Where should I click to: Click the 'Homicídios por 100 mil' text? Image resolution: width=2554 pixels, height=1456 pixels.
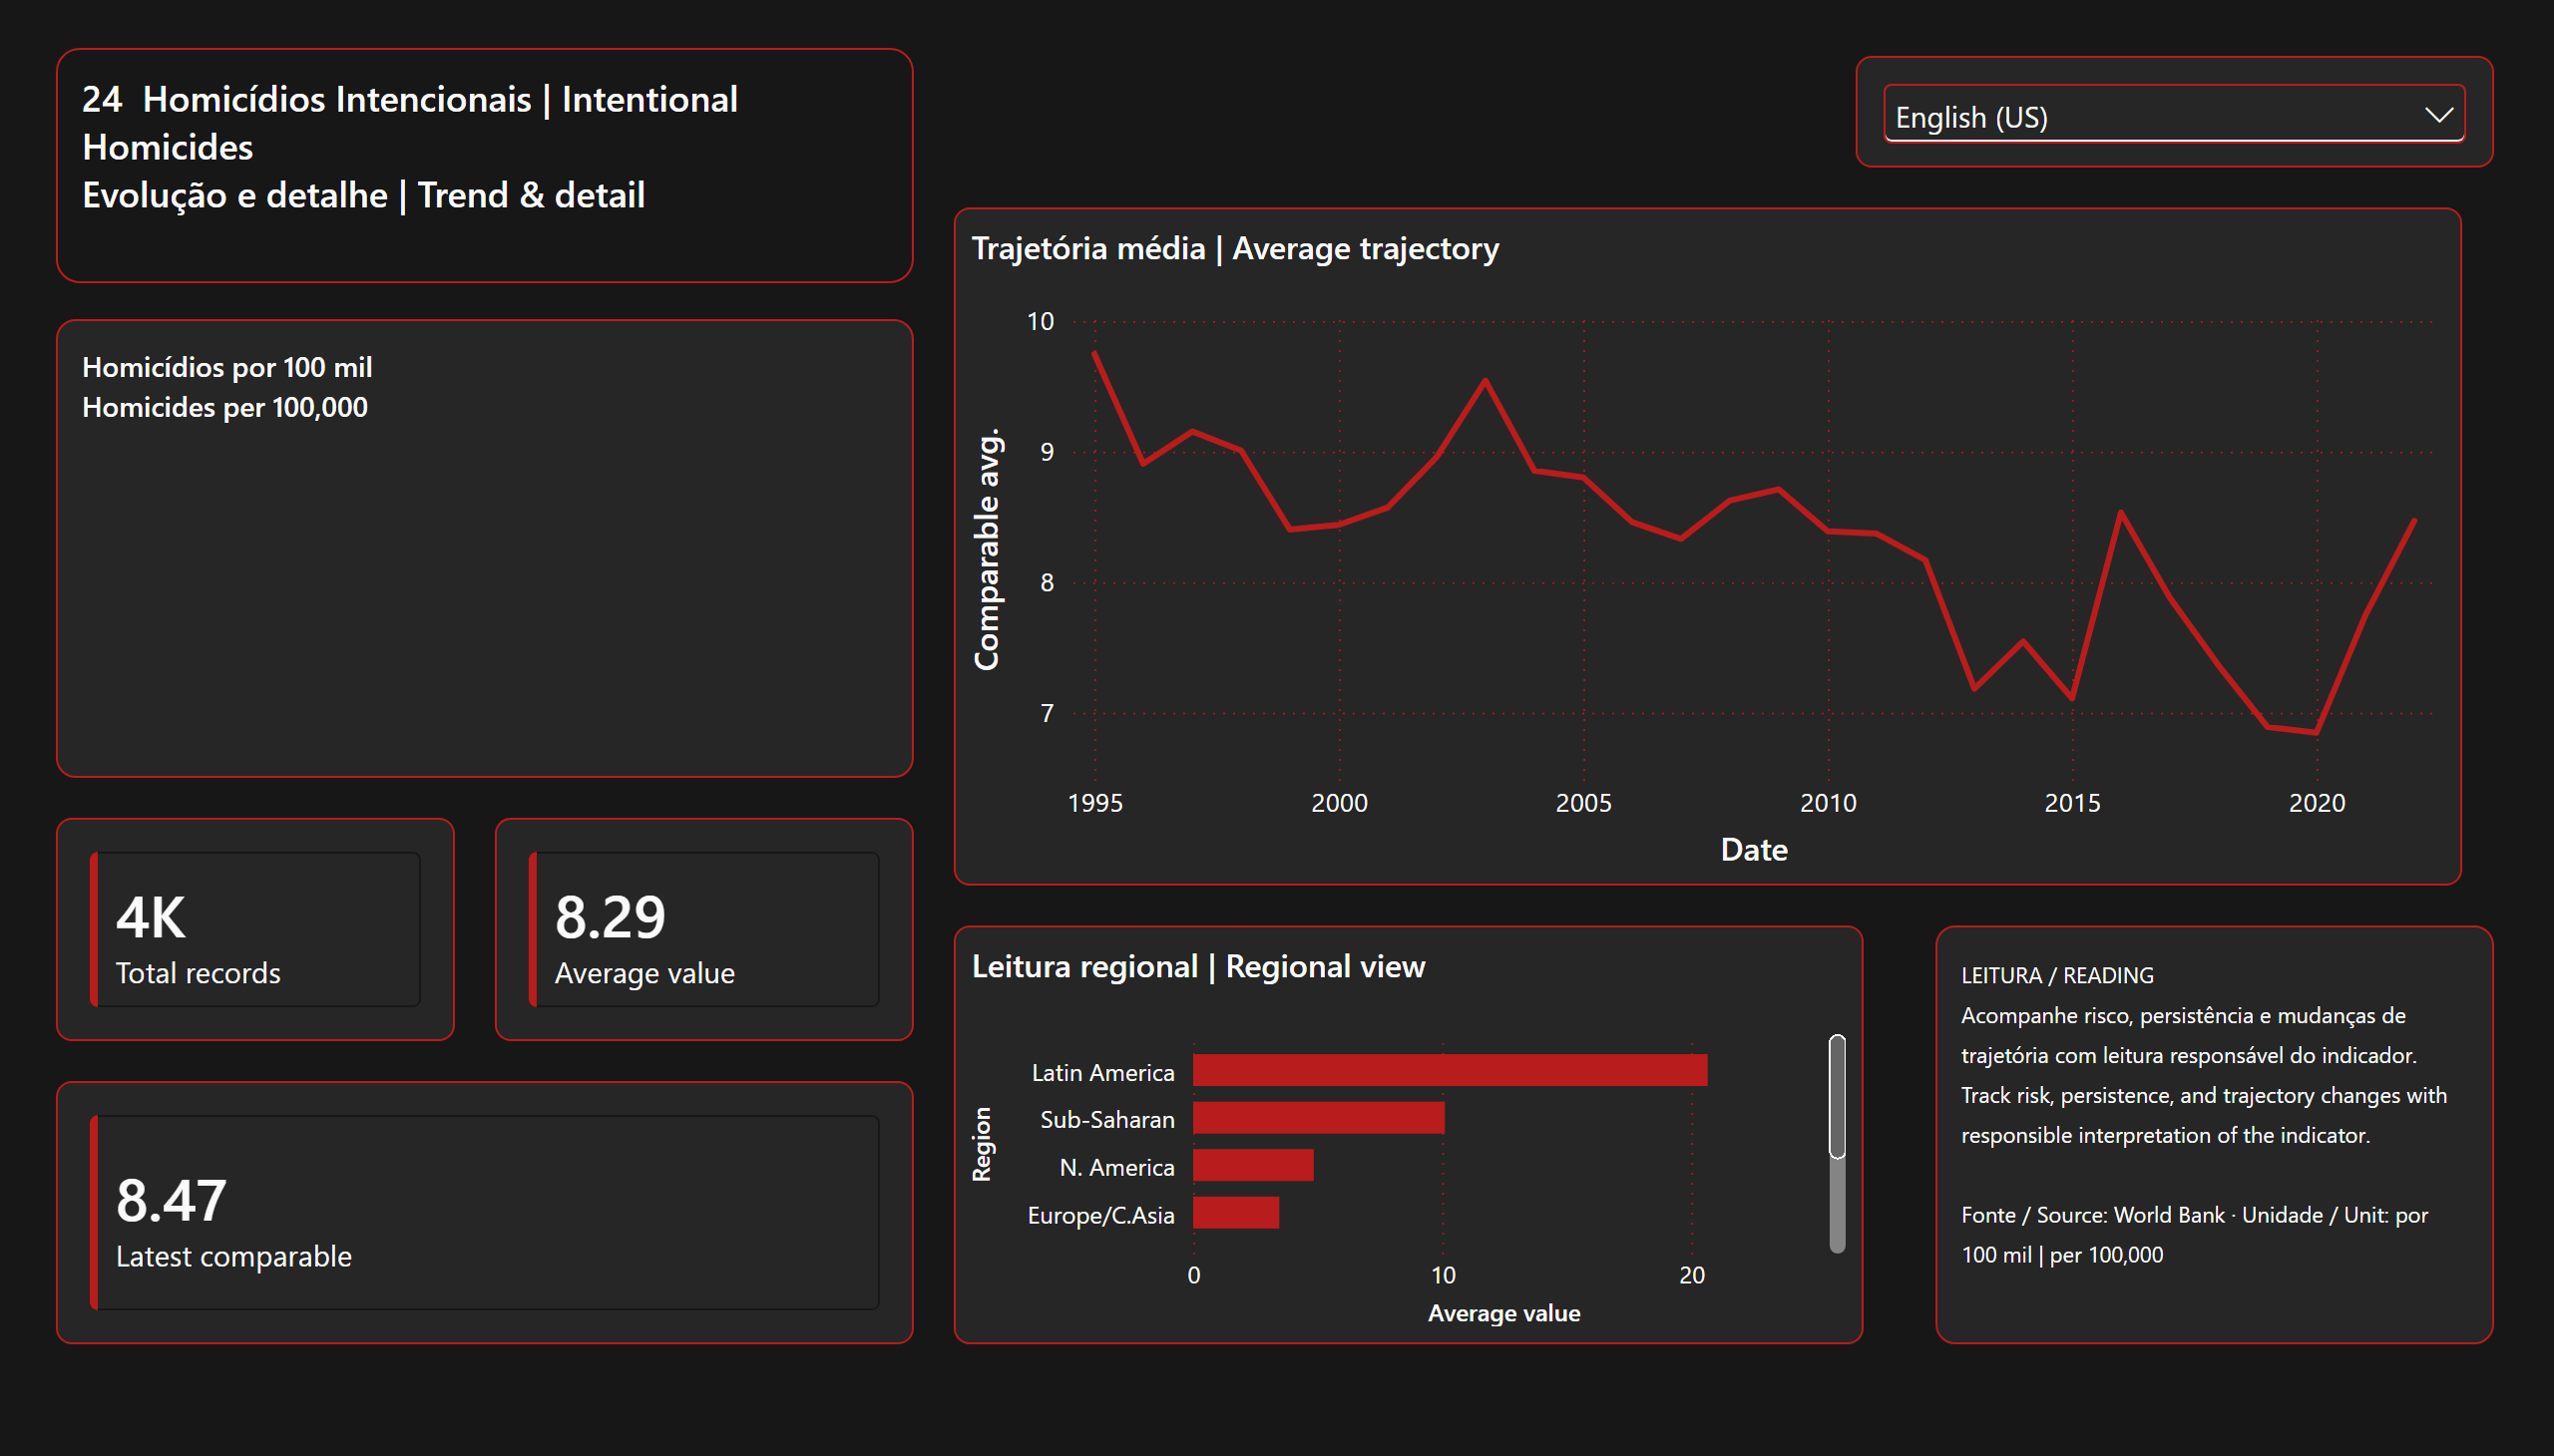(227, 367)
